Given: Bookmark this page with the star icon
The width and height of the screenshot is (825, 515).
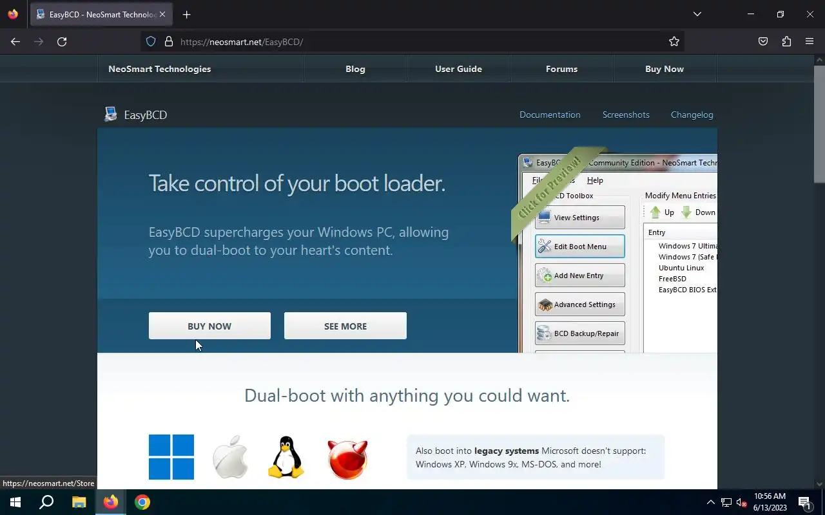Looking at the screenshot, I should pyautogui.click(x=674, y=41).
